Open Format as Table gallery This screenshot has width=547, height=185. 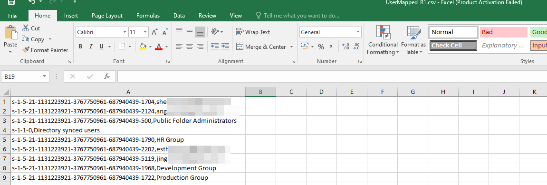tap(413, 40)
